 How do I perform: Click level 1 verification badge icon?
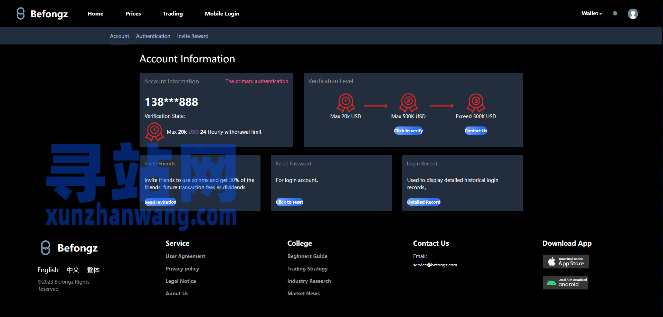(x=345, y=103)
